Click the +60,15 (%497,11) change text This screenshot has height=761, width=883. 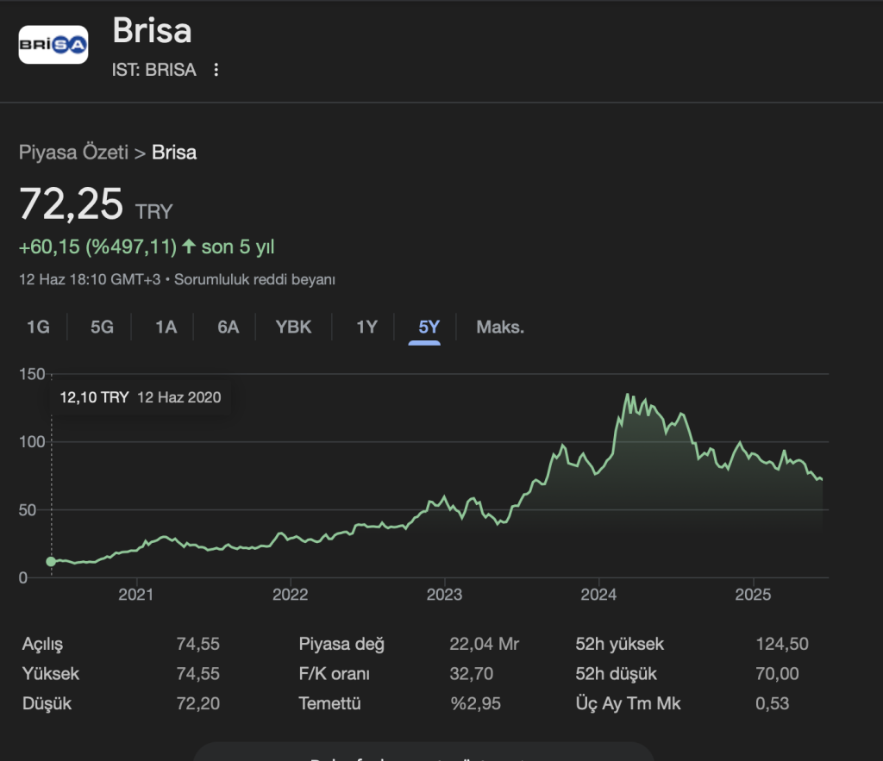[x=98, y=247]
